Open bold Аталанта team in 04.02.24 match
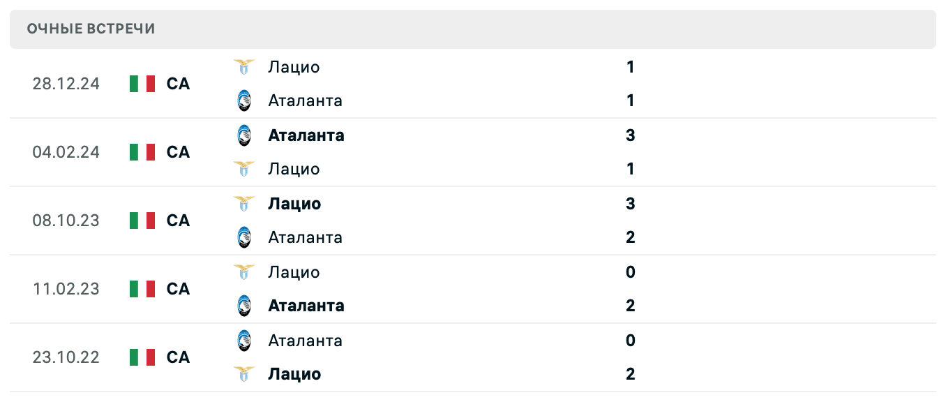Viewport: 946px width, 402px height. 306,135
